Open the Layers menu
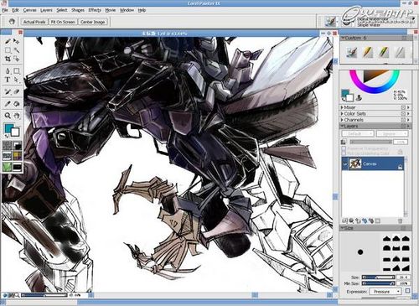 pos(46,10)
